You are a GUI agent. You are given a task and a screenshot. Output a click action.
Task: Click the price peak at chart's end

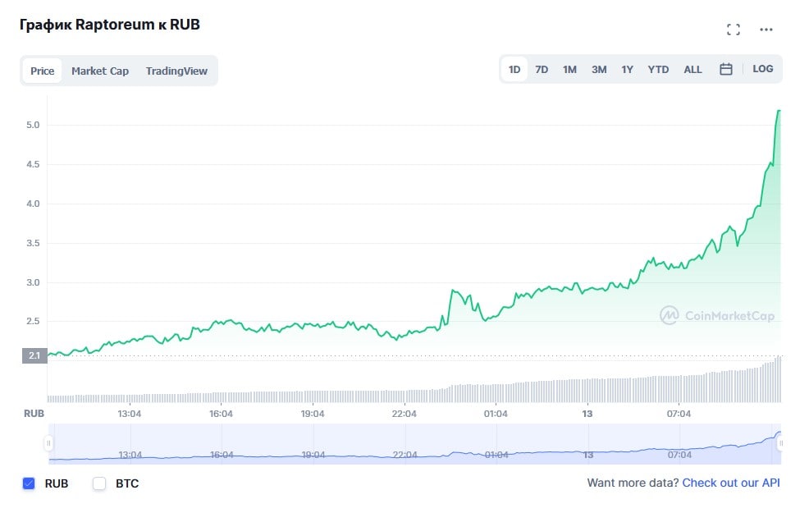779,111
